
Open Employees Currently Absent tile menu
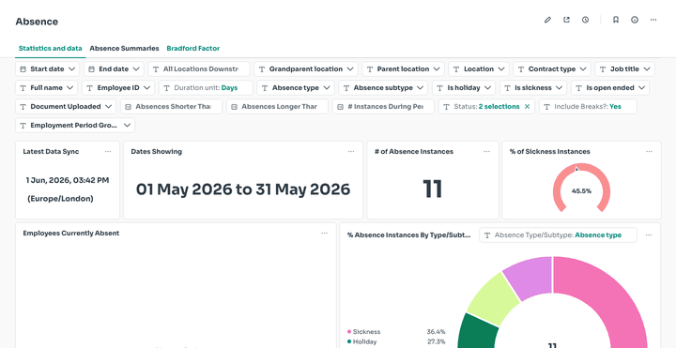(x=324, y=233)
